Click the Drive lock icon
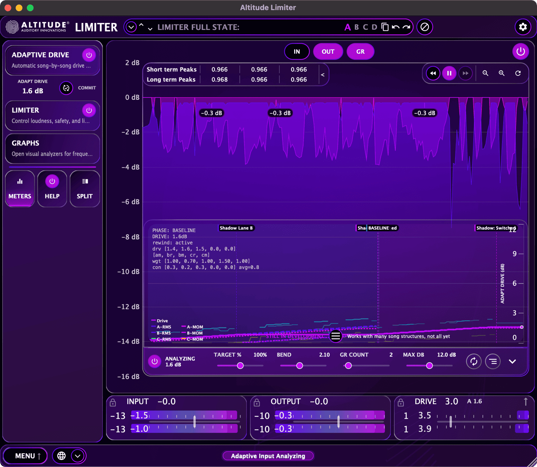This screenshot has width=537, height=467. tap(401, 402)
